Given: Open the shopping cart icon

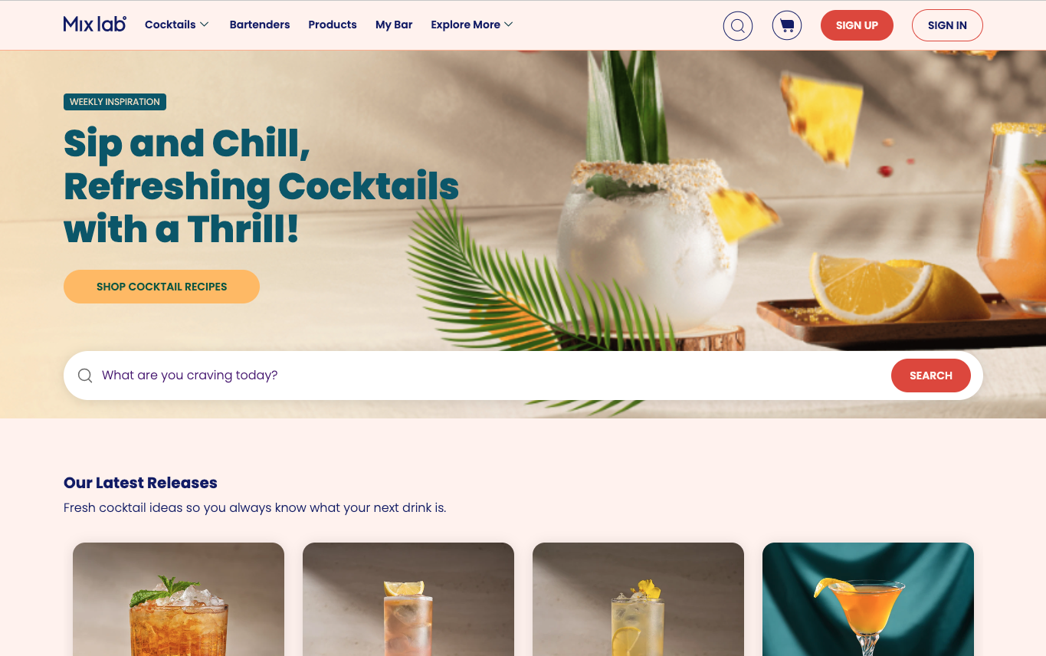Looking at the screenshot, I should [787, 25].
